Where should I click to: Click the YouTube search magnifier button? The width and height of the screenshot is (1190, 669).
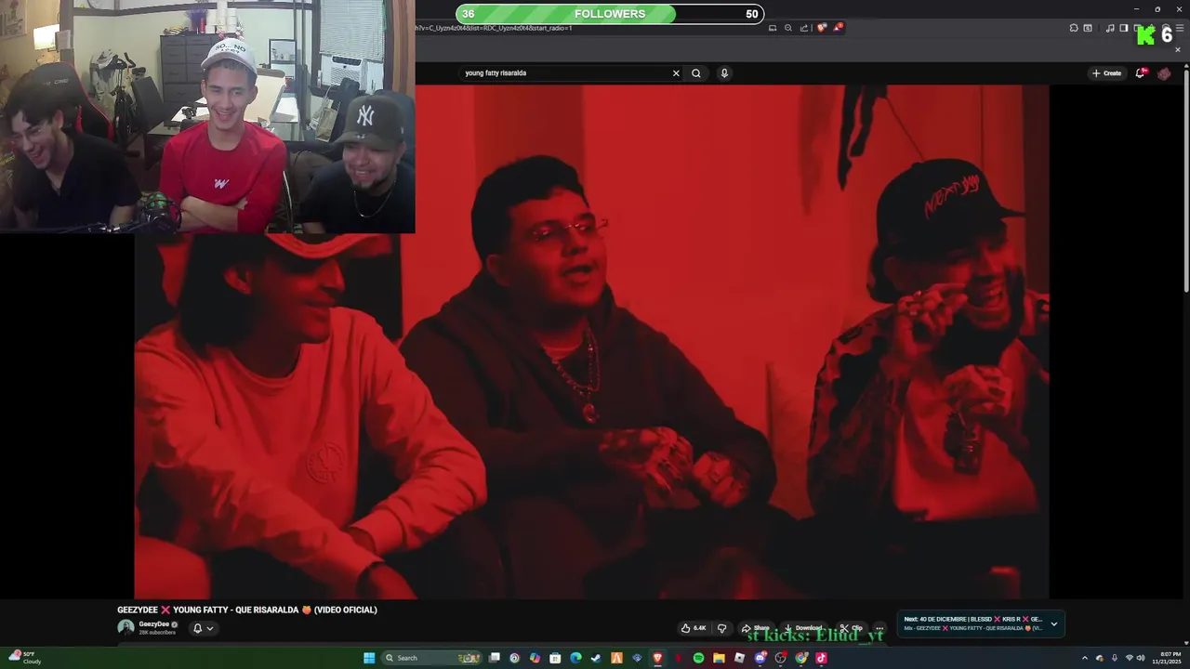pos(695,73)
